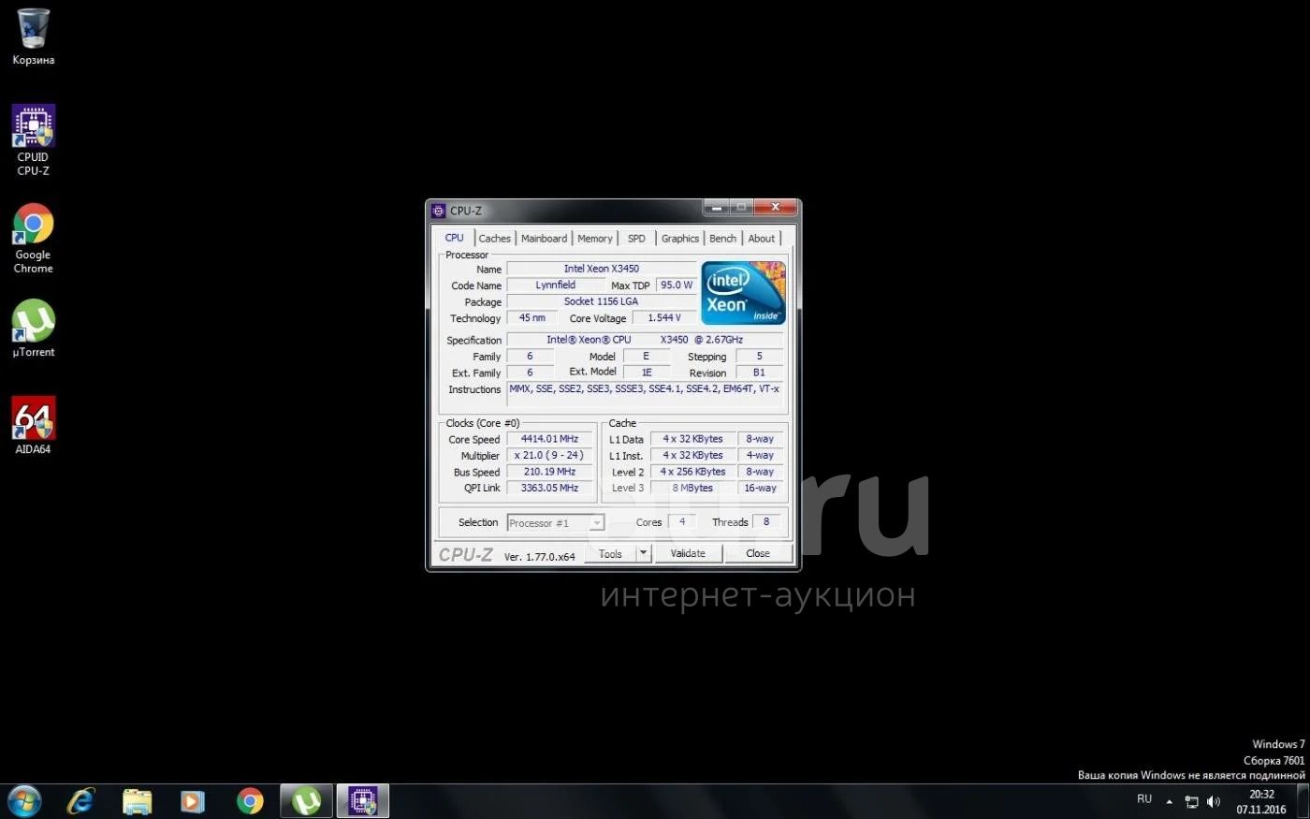This screenshot has height=819, width=1310.
Task: Click the Multiplier value x 21.0
Action: (x=550, y=456)
